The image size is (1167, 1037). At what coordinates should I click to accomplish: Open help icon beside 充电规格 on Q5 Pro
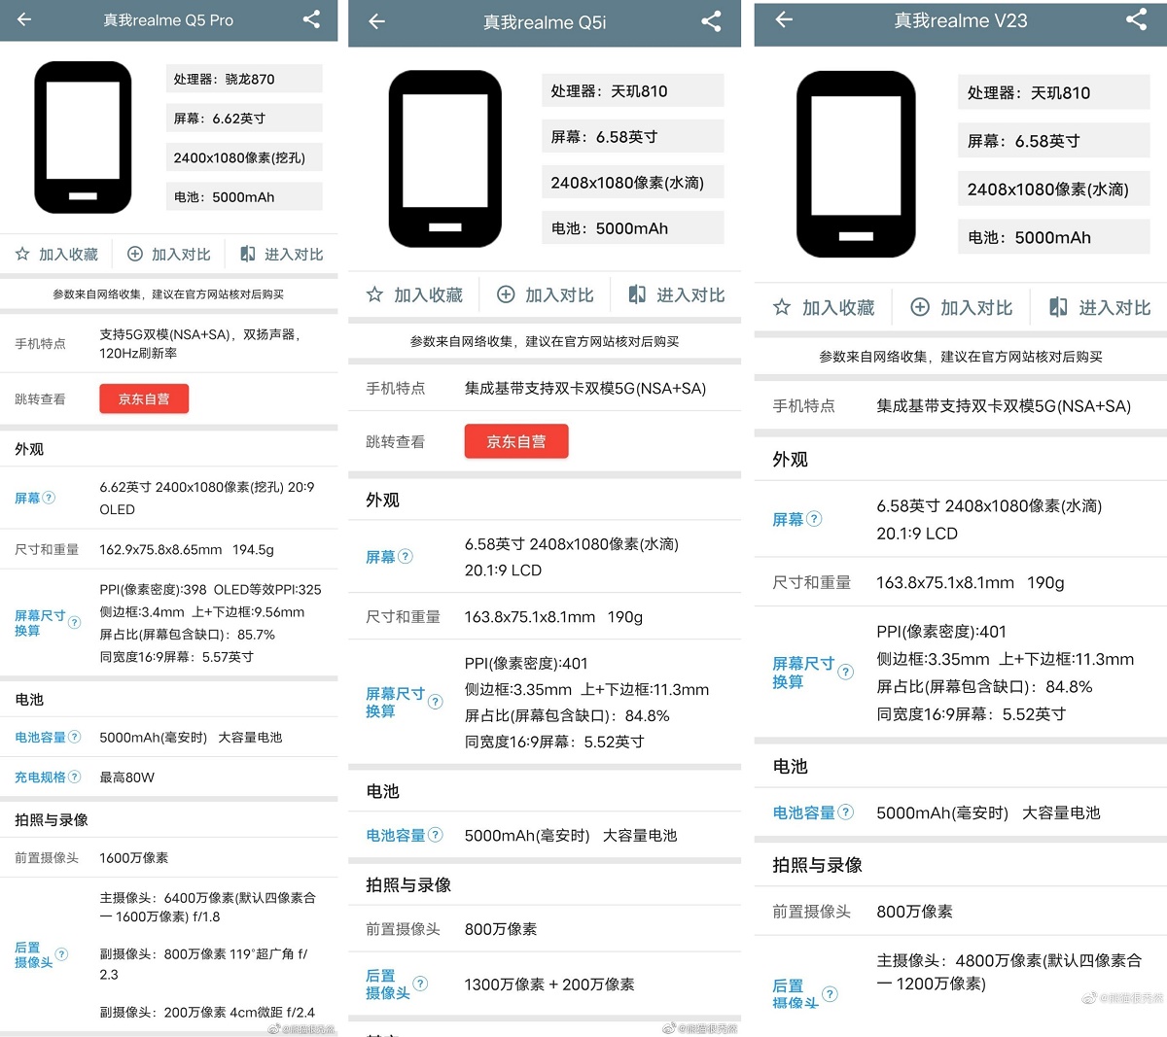pos(75,778)
